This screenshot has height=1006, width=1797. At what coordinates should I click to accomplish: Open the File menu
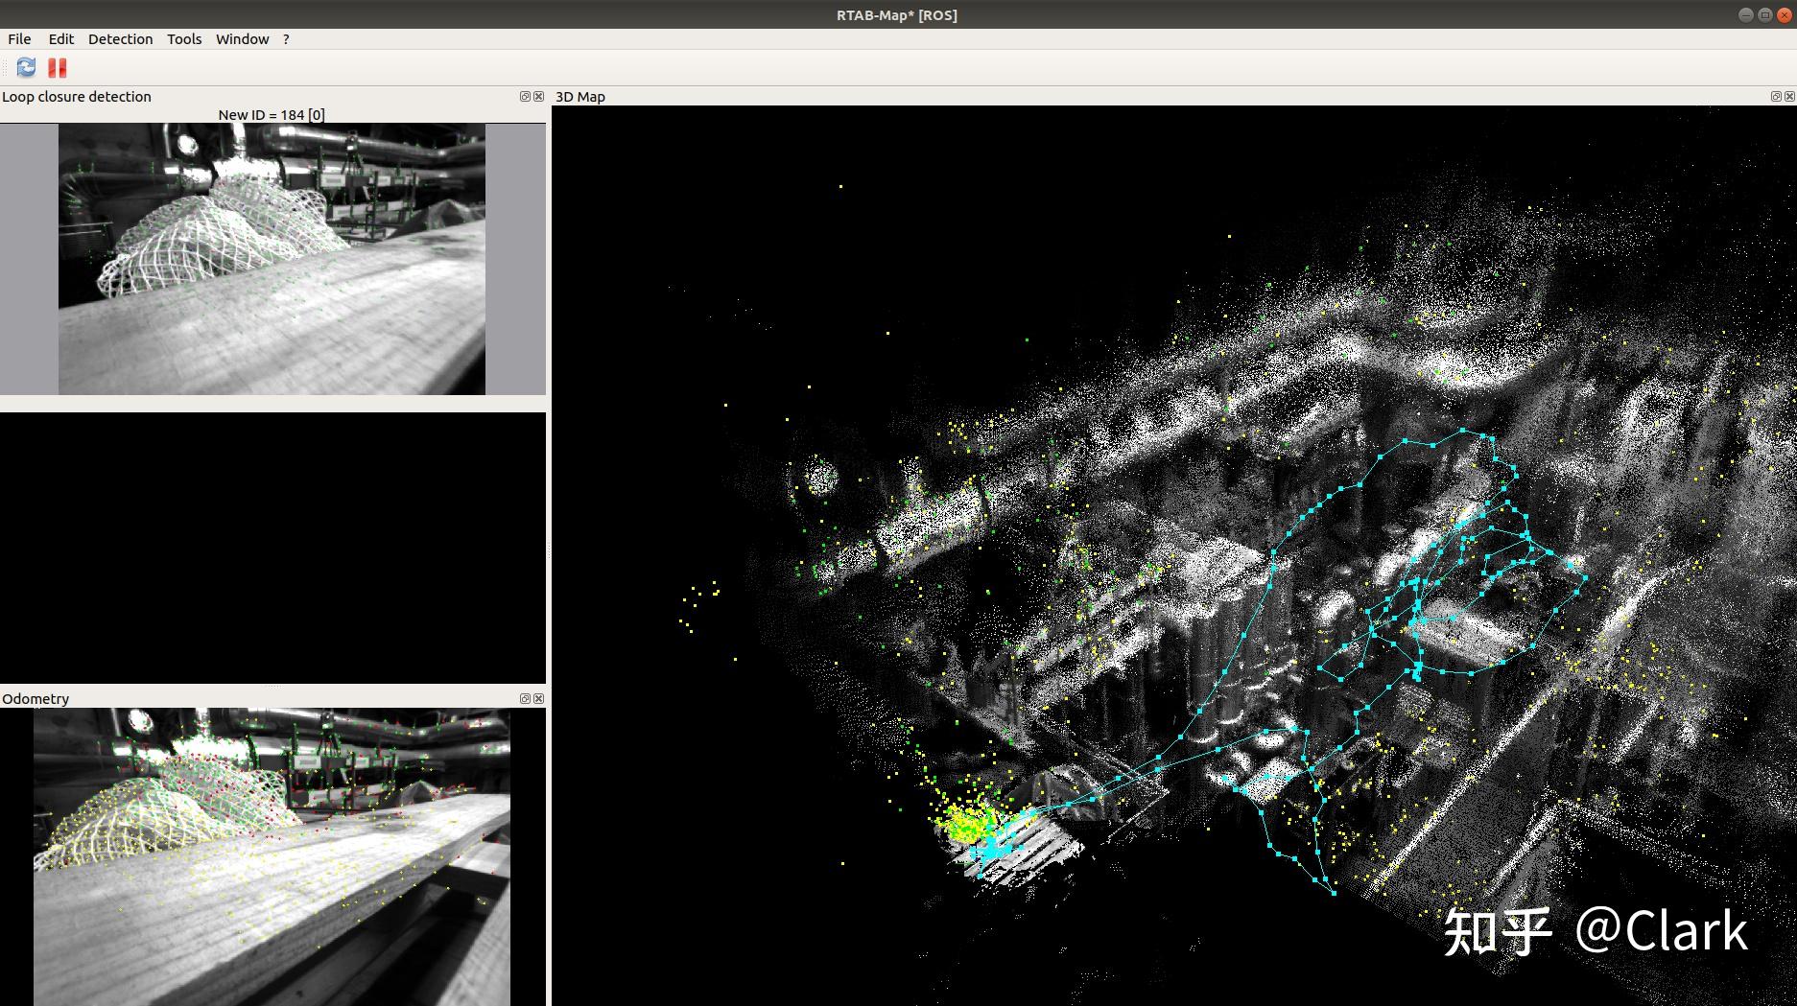(x=17, y=38)
